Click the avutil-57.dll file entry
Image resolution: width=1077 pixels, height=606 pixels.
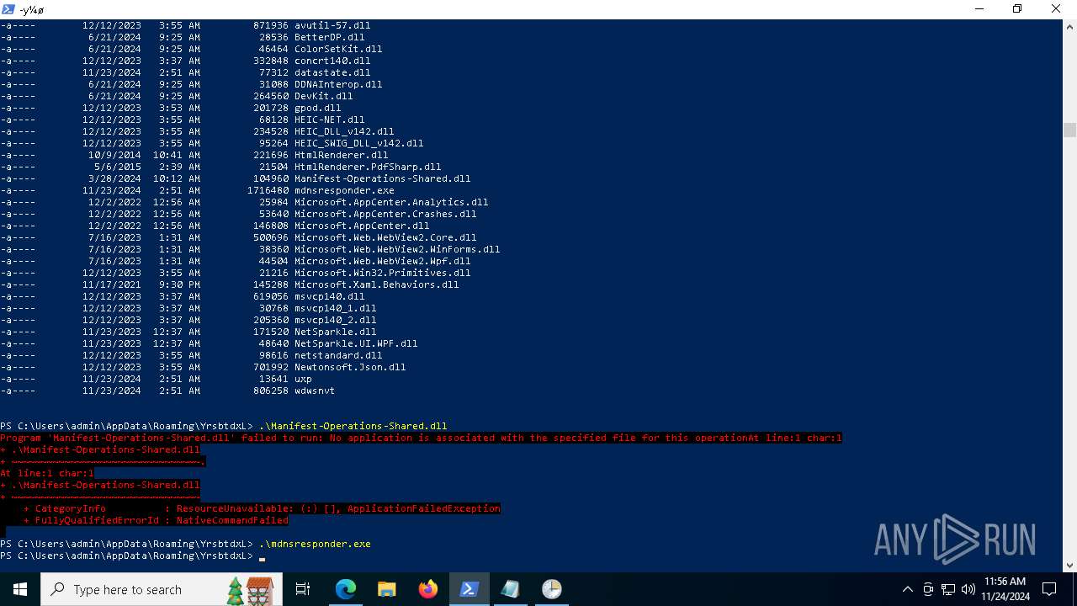point(332,25)
